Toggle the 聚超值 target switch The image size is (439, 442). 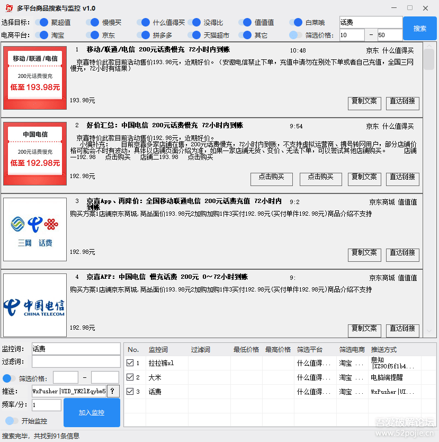[x=43, y=22]
